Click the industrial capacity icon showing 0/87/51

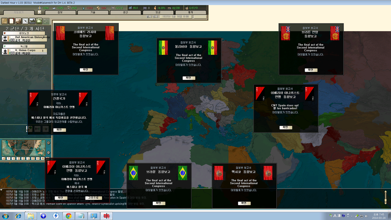click(x=186, y=8)
